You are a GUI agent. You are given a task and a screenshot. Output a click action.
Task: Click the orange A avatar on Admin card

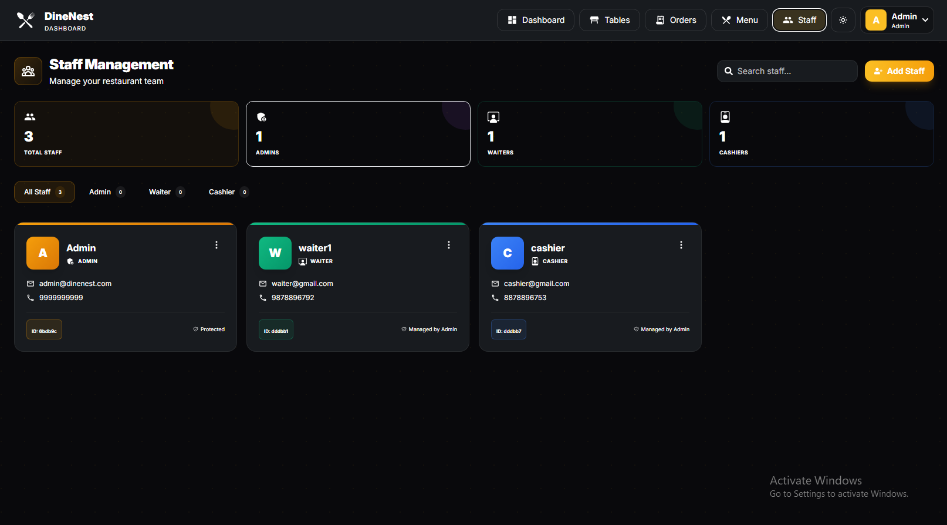(x=43, y=253)
